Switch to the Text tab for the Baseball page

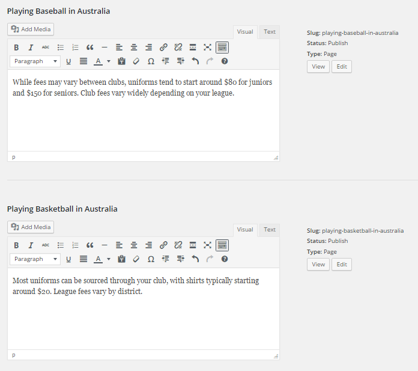click(x=270, y=32)
